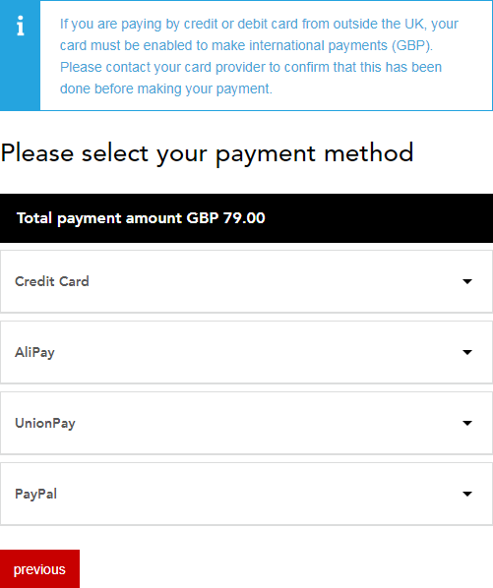Click the Credit Card dropdown arrow
493x588 pixels.
[467, 281]
